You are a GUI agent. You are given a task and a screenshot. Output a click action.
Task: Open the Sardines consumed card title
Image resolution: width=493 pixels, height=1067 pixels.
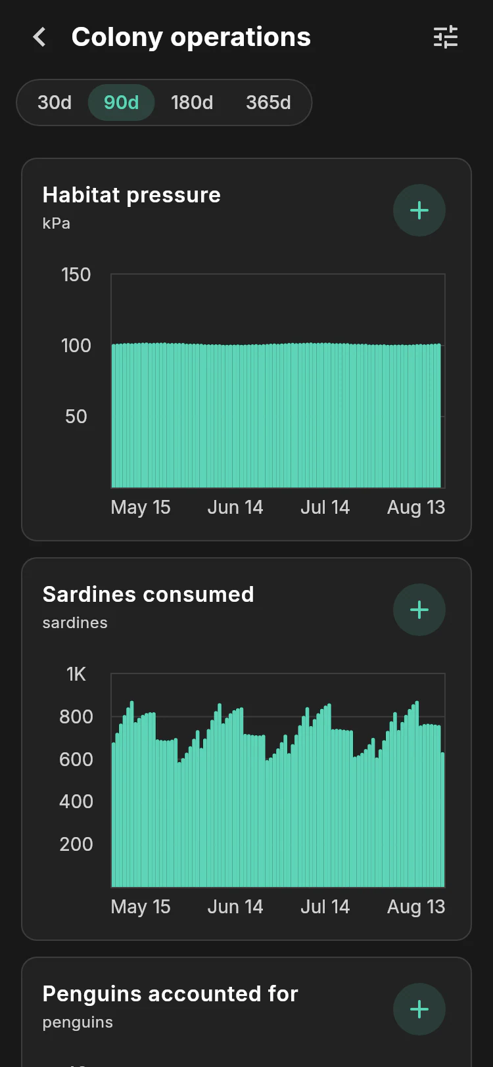pos(149,595)
